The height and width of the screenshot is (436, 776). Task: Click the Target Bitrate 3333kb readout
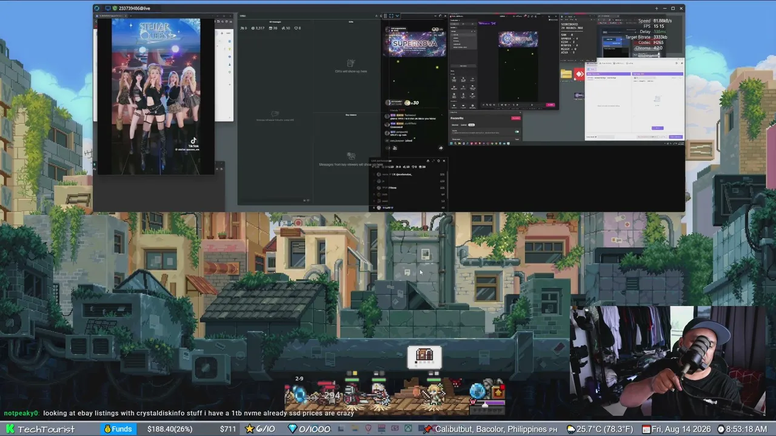[647, 37]
